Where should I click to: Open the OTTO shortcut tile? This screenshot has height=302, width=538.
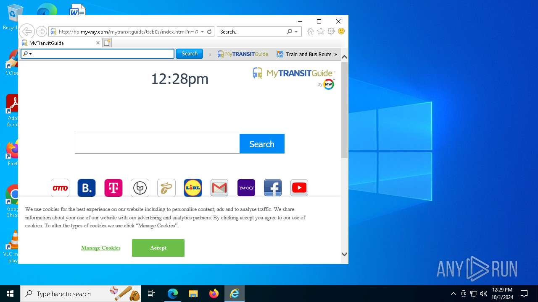click(60, 188)
